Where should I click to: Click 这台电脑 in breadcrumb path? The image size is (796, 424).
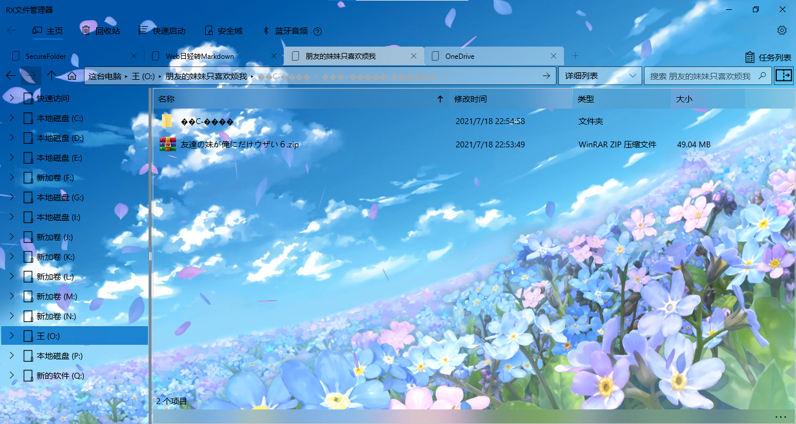point(105,76)
